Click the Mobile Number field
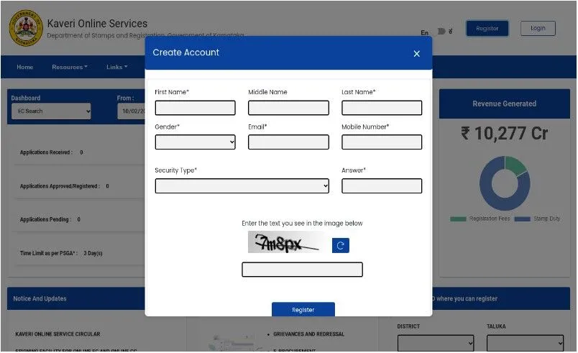The image size is (578, 353). 381,142
